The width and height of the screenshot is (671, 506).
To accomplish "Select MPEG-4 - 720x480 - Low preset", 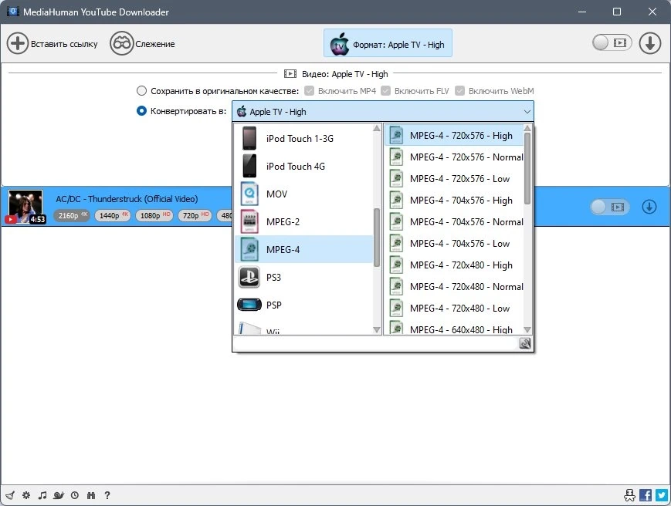I will click(x=454, y=308).
